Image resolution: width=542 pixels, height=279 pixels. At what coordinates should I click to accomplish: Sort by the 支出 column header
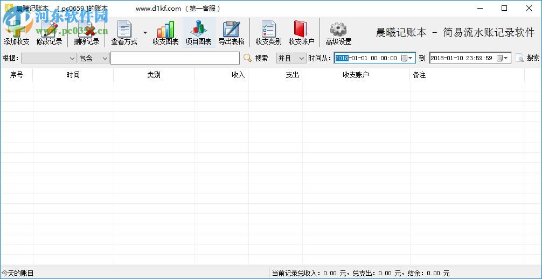[275, 75]
